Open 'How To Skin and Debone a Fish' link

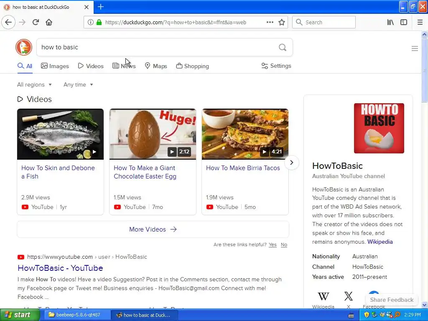coord(58,172)
